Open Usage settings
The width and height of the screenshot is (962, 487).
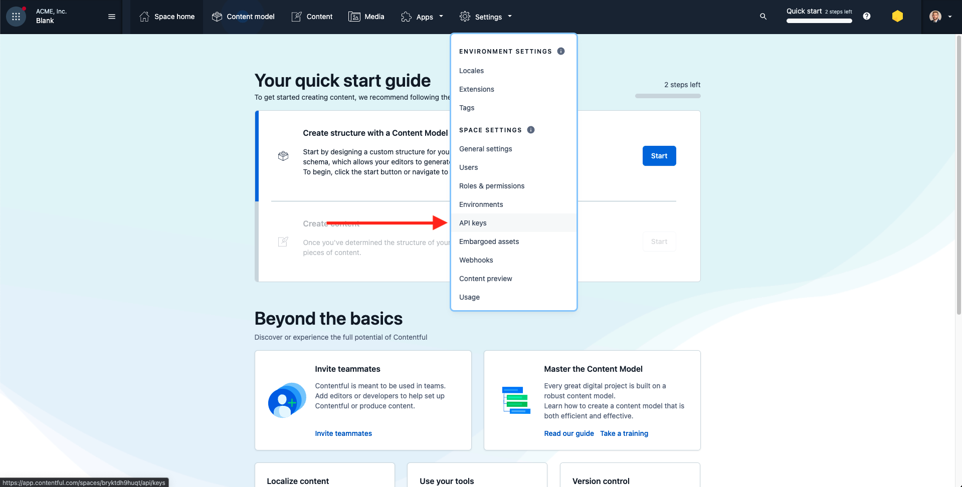tap(514, 297)
